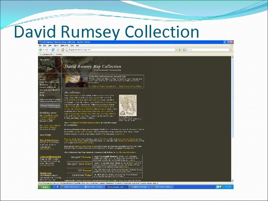This screenshot has height=201, width=268.
Task: Click 'try the new directory' link
Action: (126, 152)
